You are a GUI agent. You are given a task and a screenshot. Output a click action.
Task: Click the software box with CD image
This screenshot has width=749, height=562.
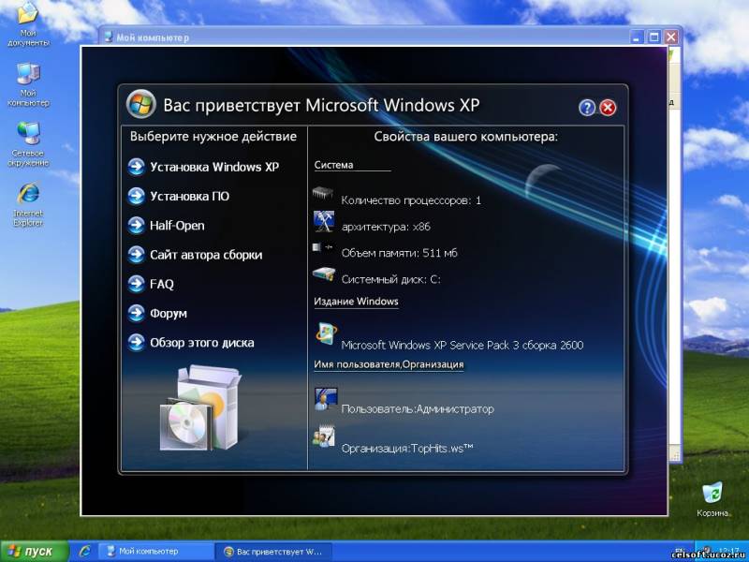pyautogui.click(x=199, y=407)
